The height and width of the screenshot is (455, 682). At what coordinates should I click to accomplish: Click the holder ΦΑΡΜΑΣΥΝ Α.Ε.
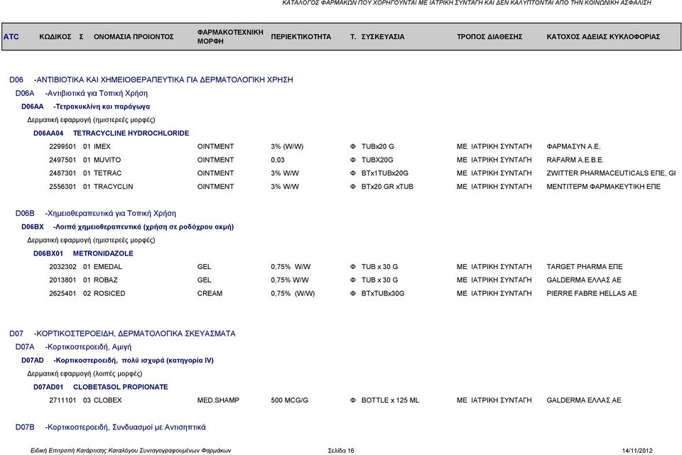573,146
